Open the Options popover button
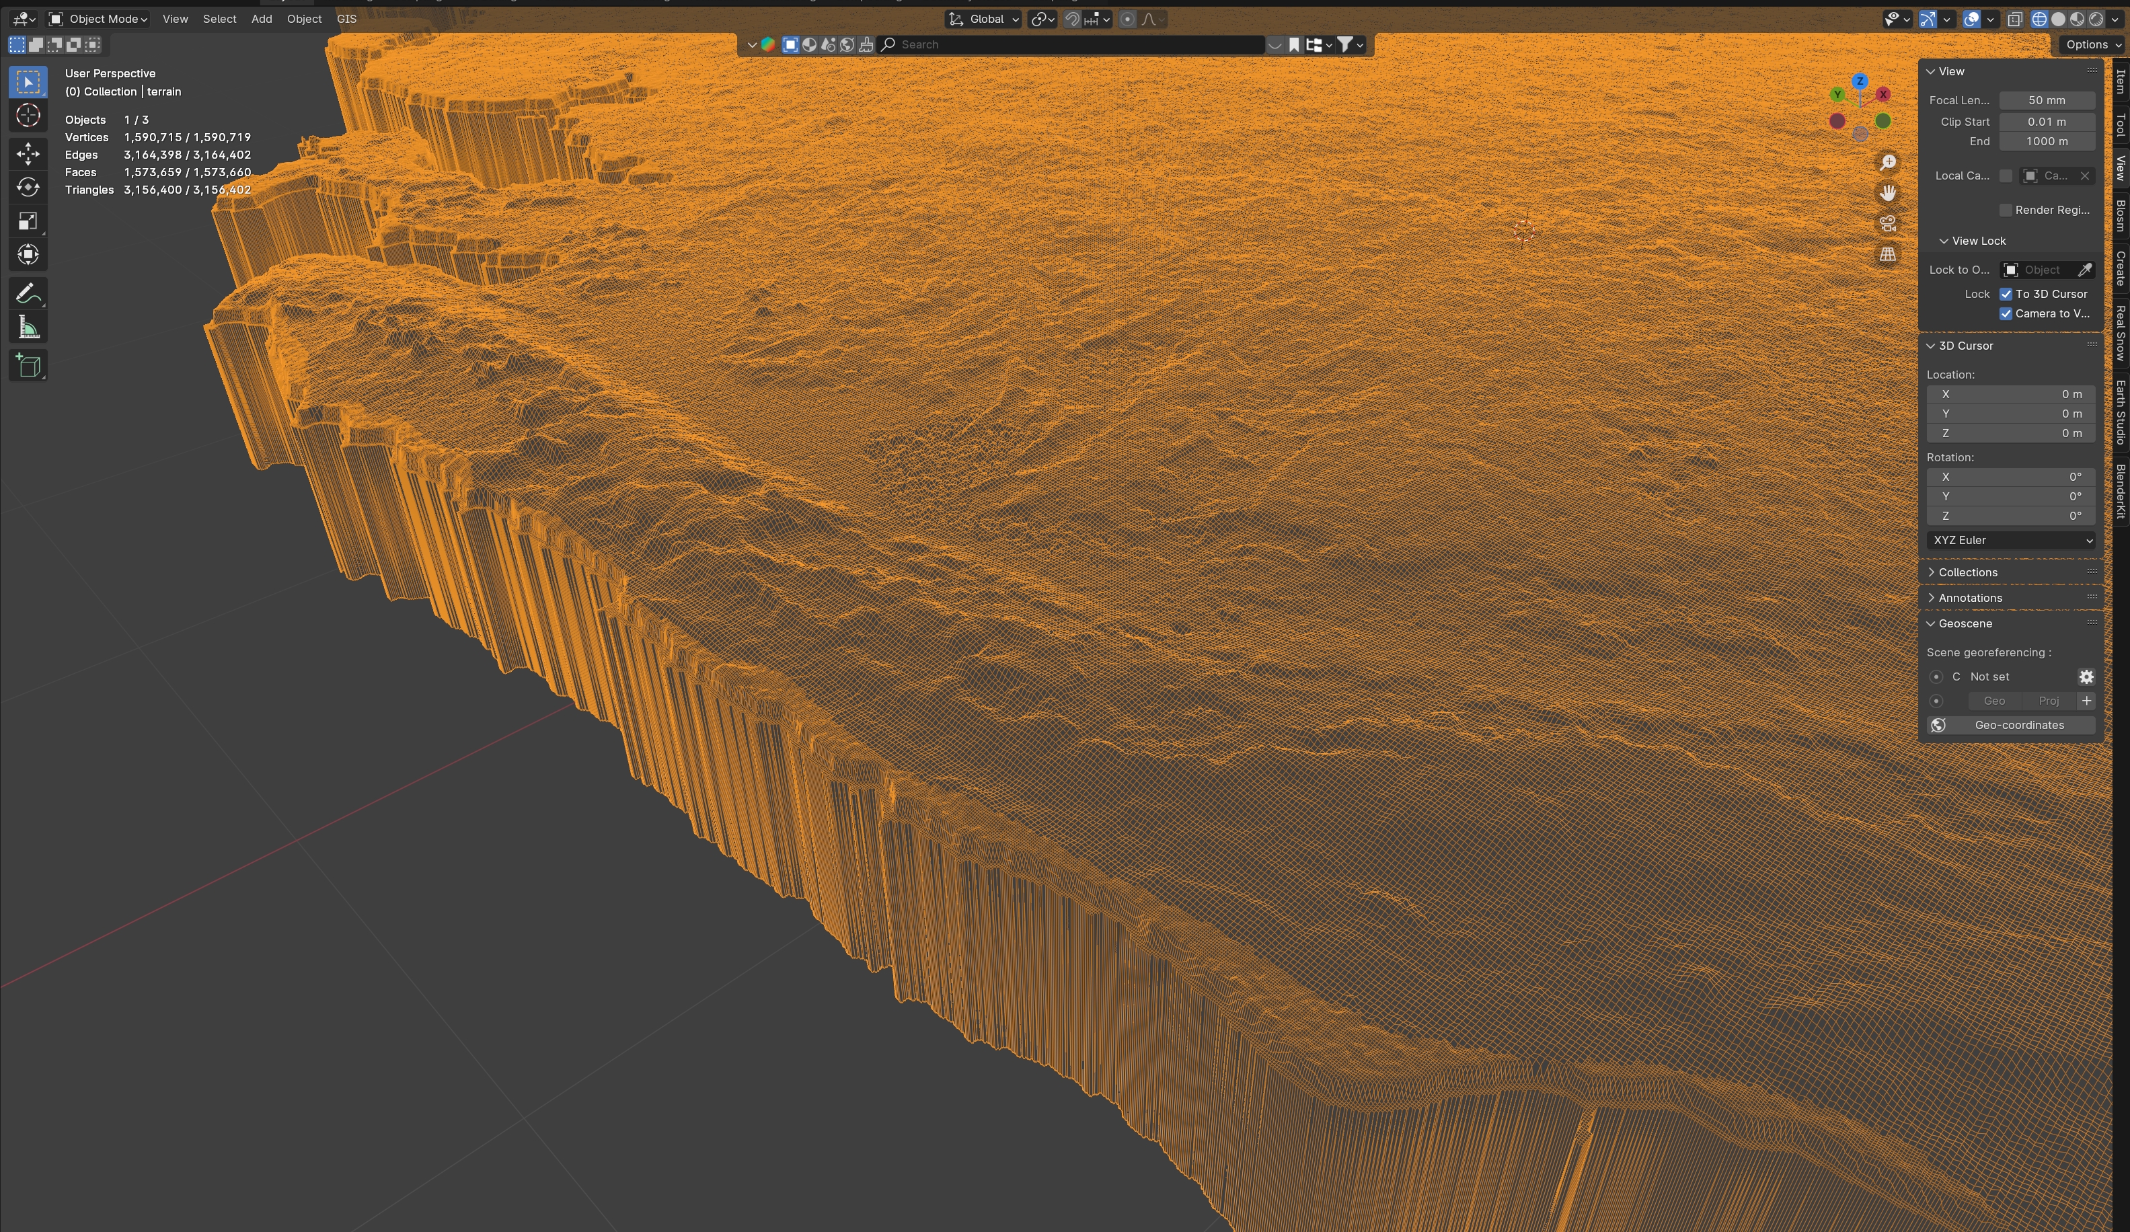Image resolution: width=2130 pixels, height=1232 pixels. 2093,45
